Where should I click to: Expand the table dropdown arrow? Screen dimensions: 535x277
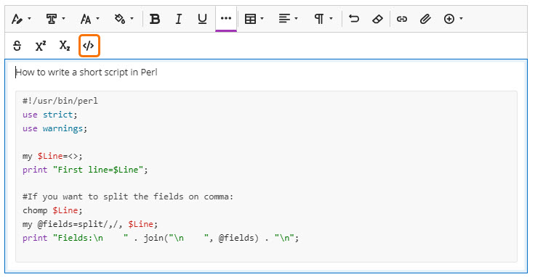tap(262, 18)
